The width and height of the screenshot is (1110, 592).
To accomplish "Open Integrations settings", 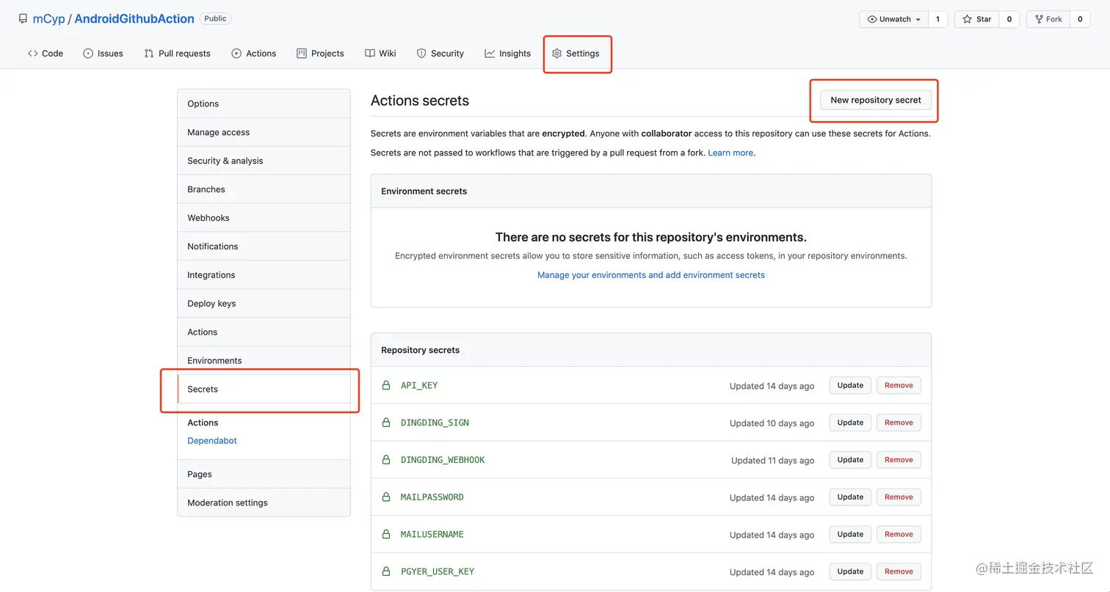I will [x=264, y=275].
